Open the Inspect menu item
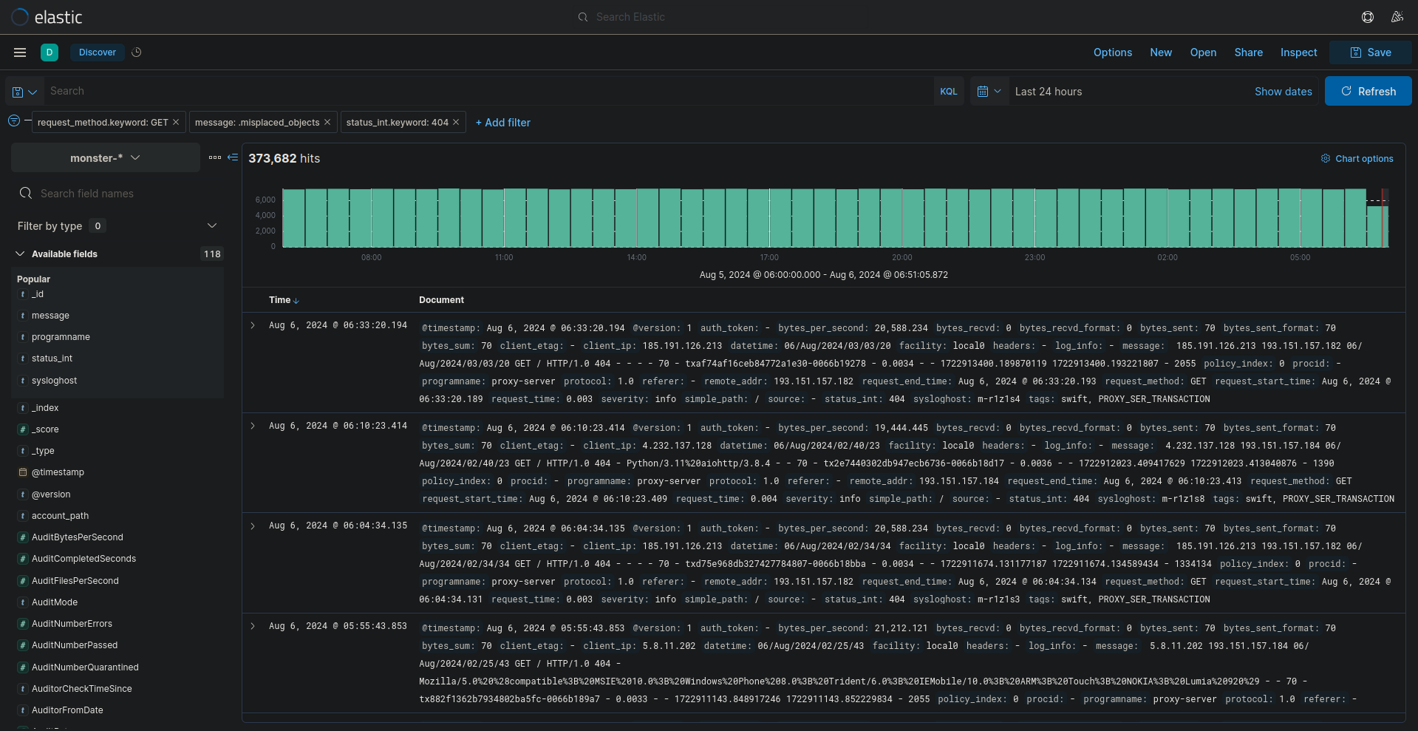The width and height of the screenshot is (1418, 731). (1298, 52)
